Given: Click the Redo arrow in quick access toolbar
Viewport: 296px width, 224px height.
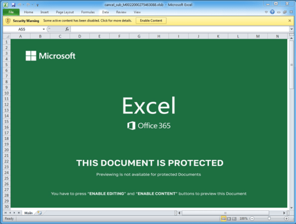Looking at the screenshot, I should click(28, 5).
